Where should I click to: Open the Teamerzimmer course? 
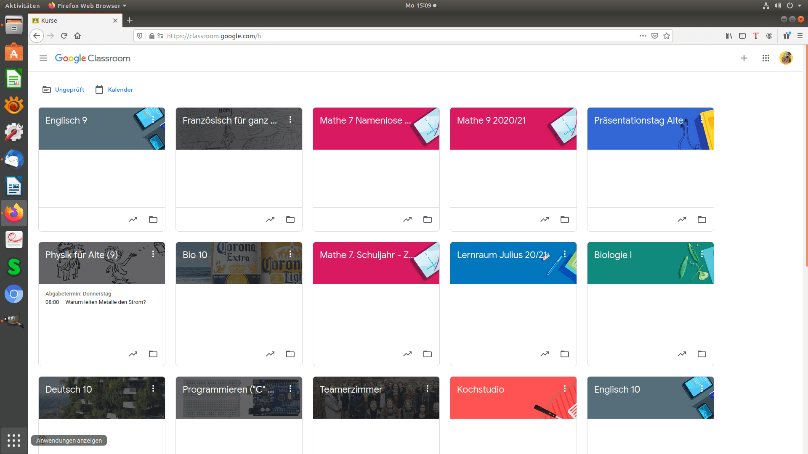351,389
